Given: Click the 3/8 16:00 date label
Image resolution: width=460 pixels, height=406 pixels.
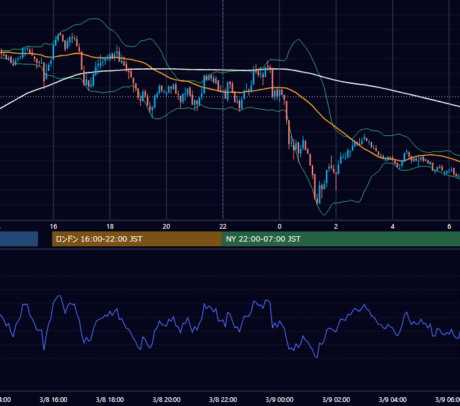Looking at the screenshot, I should (x=53, y=399).
